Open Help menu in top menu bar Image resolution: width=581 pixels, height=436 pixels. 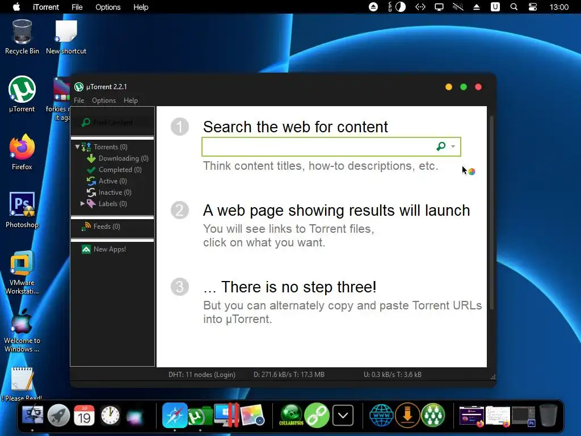coord(141,7)
